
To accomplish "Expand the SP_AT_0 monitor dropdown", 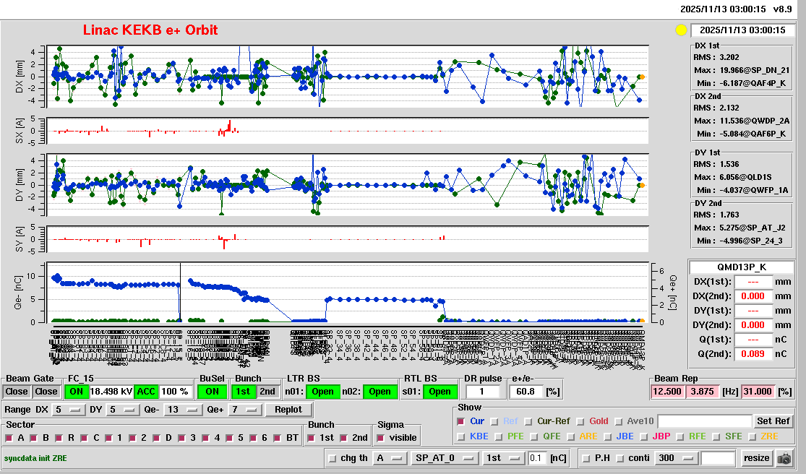I will click(443, 458).
